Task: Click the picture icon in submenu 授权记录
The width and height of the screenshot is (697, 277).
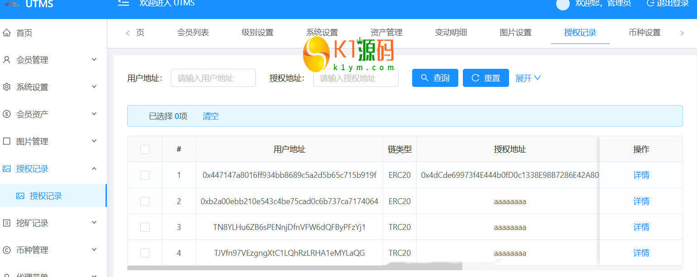Action: coord(20,196)
